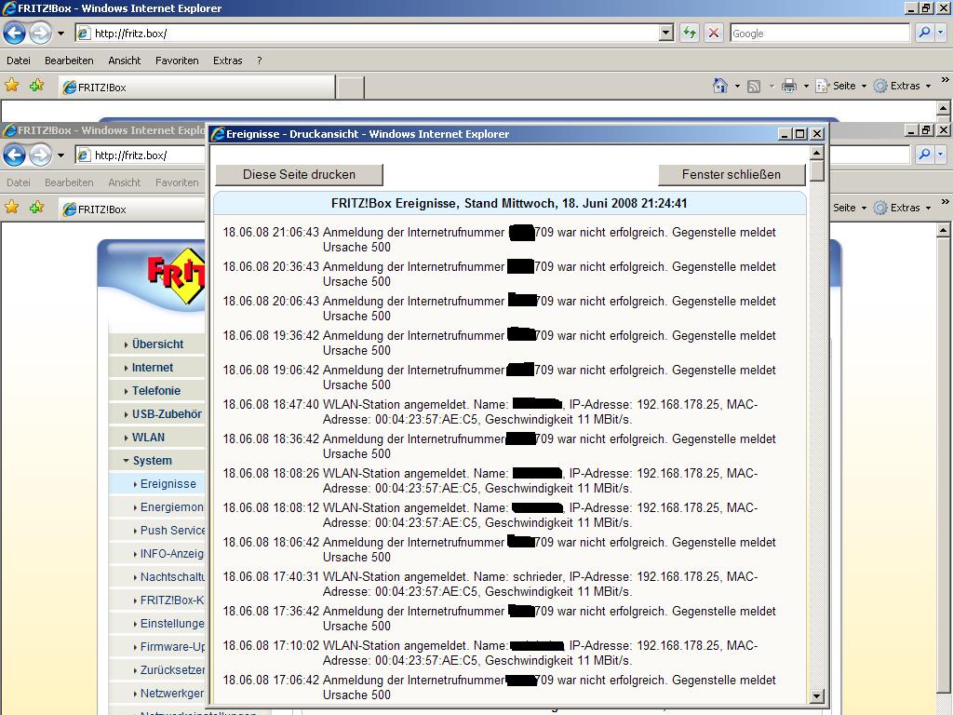Click the RSS feeds icon in the toolbar

[754, 86]
